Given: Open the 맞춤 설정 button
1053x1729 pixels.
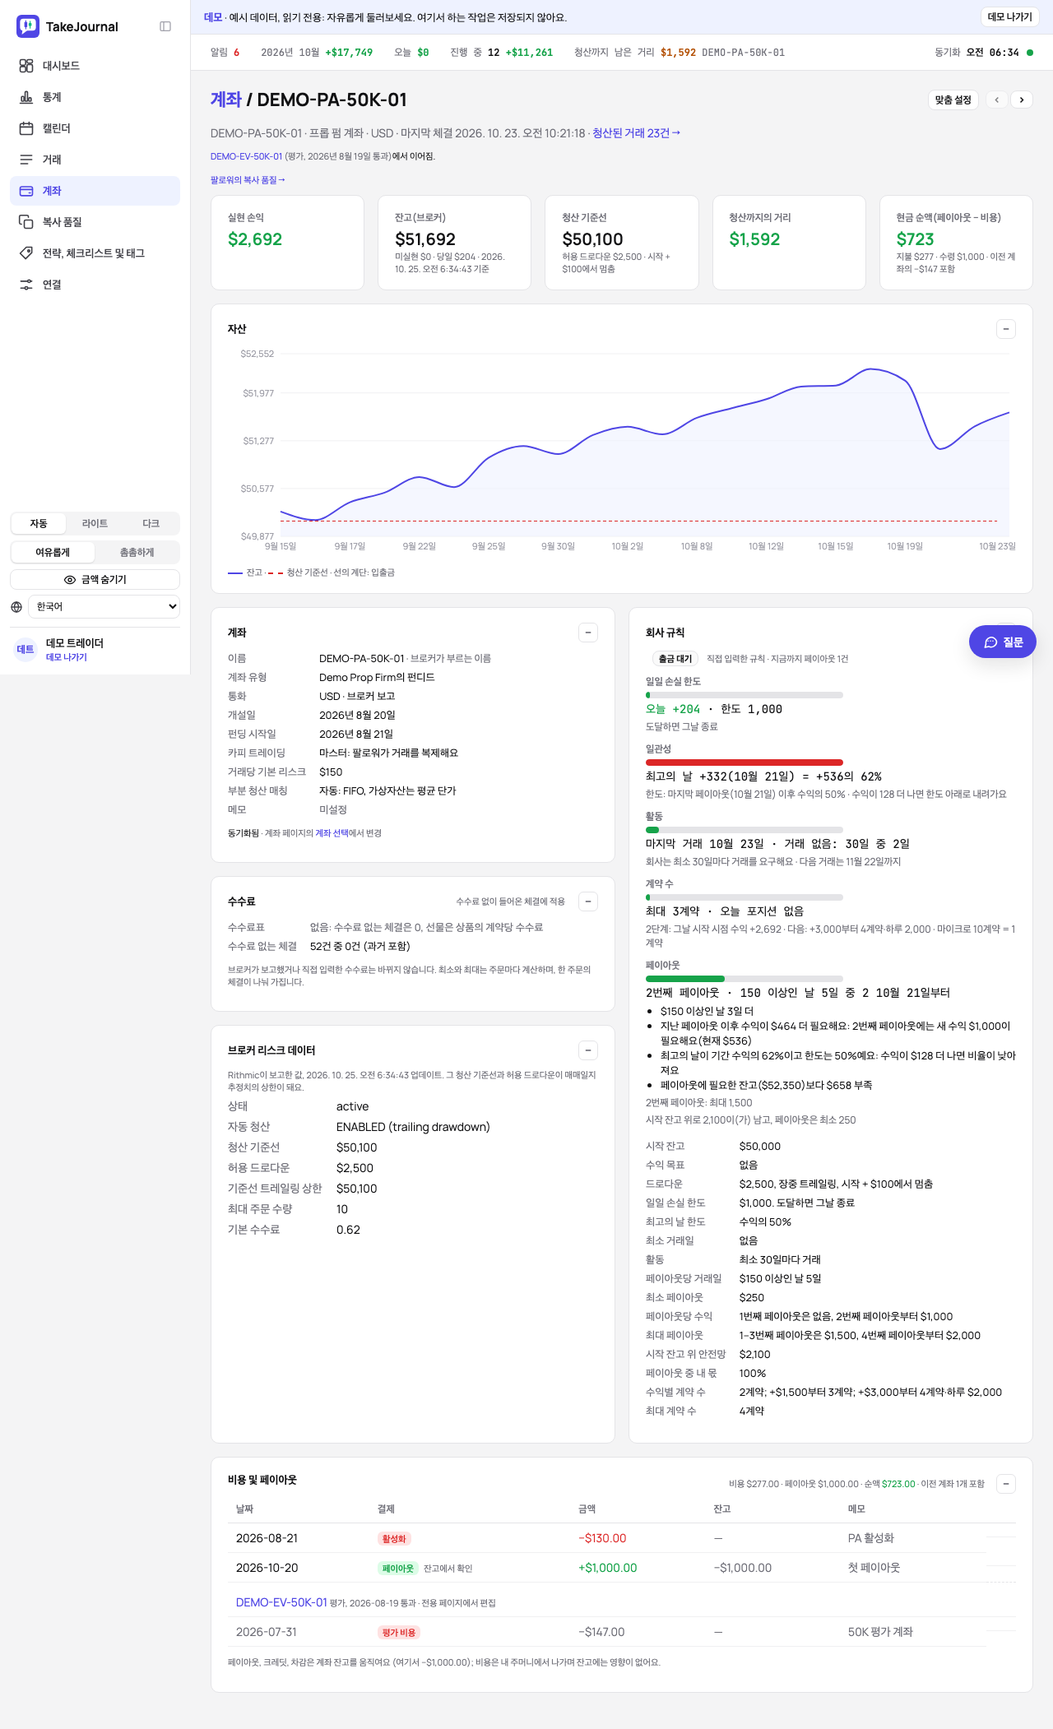Looking at the screenshot, I should (x=953, y=100).
